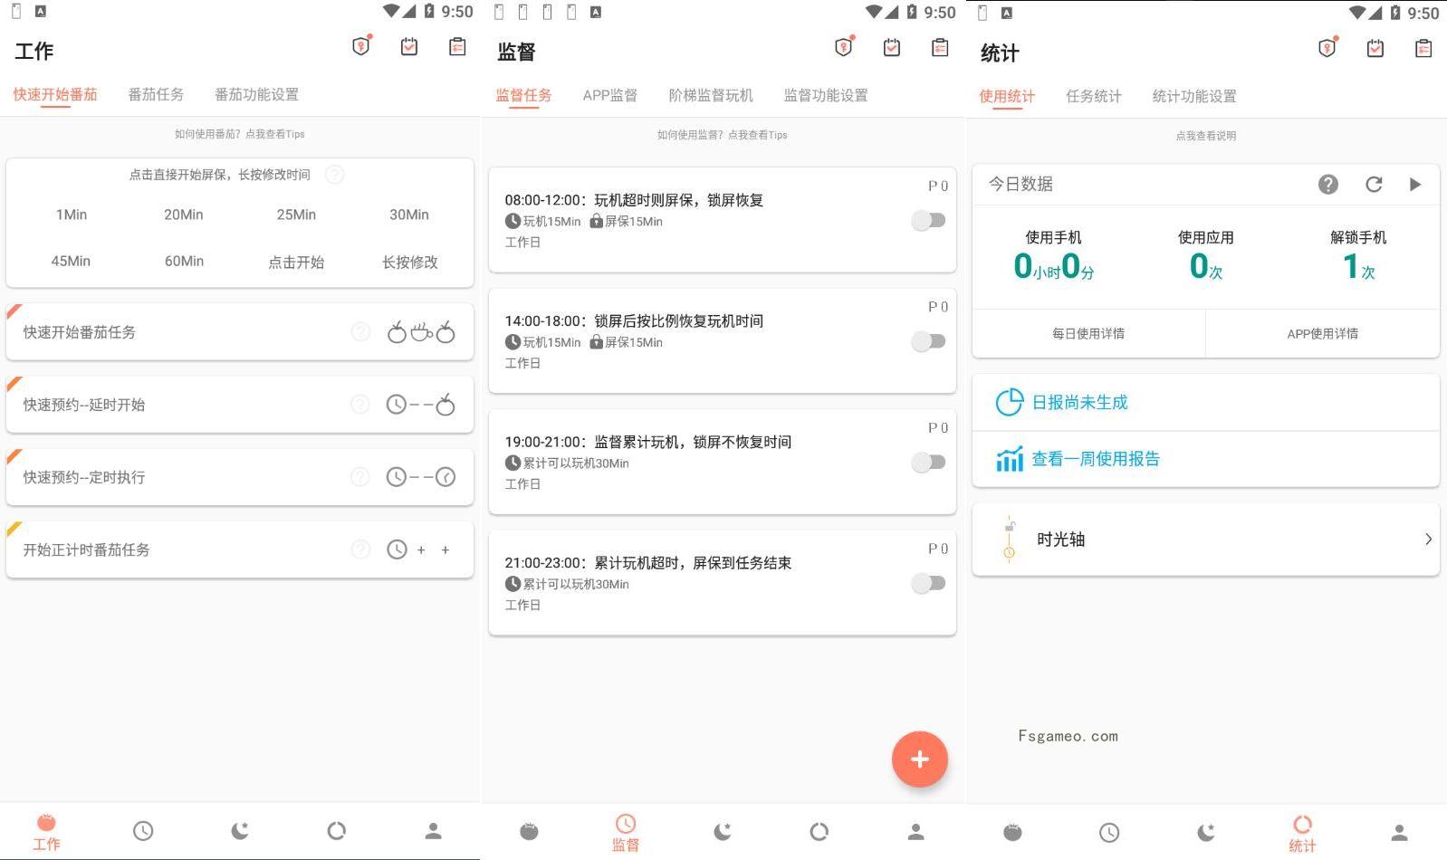Open clipboard list icon in 监督 header

pos(940,48)
